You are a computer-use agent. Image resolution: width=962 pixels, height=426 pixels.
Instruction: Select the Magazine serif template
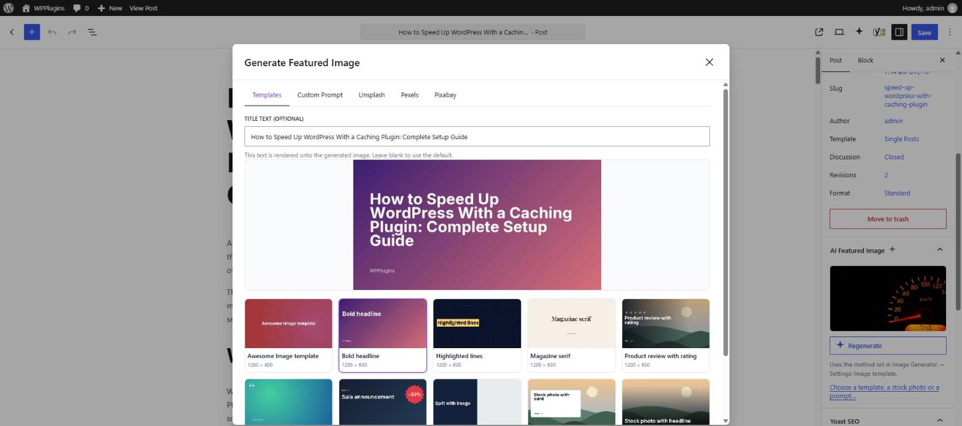click(571, 335)
